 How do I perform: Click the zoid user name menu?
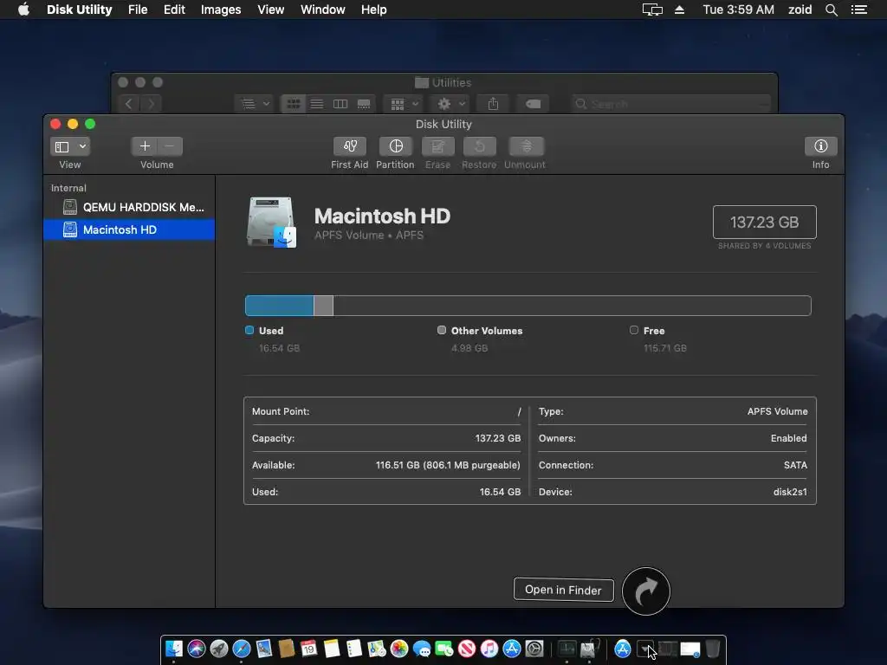800,10
